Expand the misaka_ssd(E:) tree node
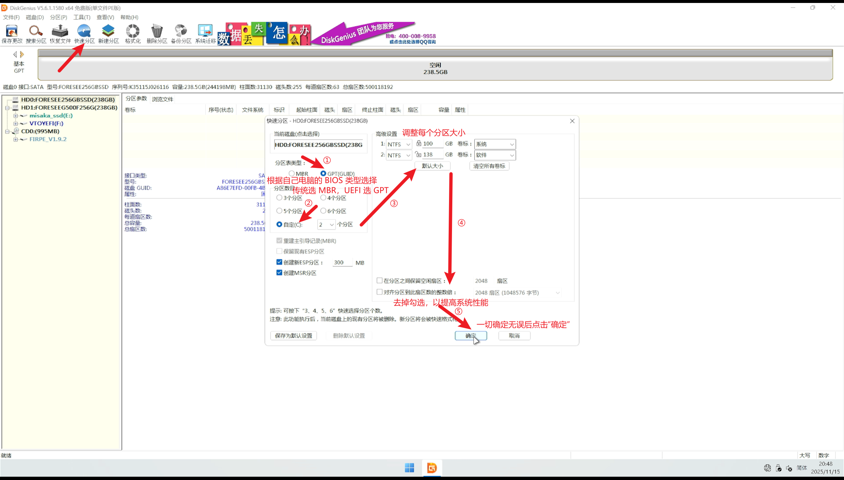844x480 pixels. [15, 116]
